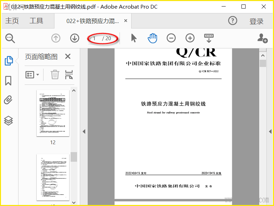Click the 2022-08-15 发布 date text

(136, 173)
